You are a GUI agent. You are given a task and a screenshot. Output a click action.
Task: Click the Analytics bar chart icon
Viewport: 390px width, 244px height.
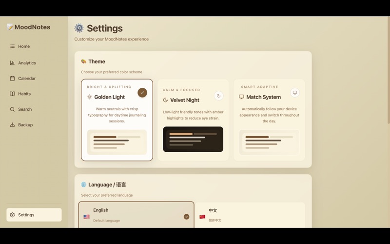point(12,63)
